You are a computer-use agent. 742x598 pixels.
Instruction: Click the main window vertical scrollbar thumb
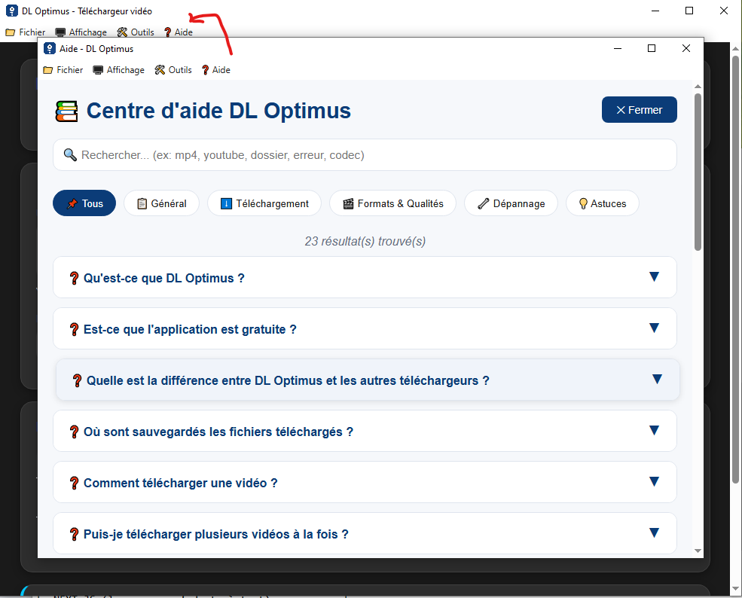click(735, 270)
